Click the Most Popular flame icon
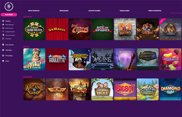This screenshot has height=117, width=182. pos(3,25)
